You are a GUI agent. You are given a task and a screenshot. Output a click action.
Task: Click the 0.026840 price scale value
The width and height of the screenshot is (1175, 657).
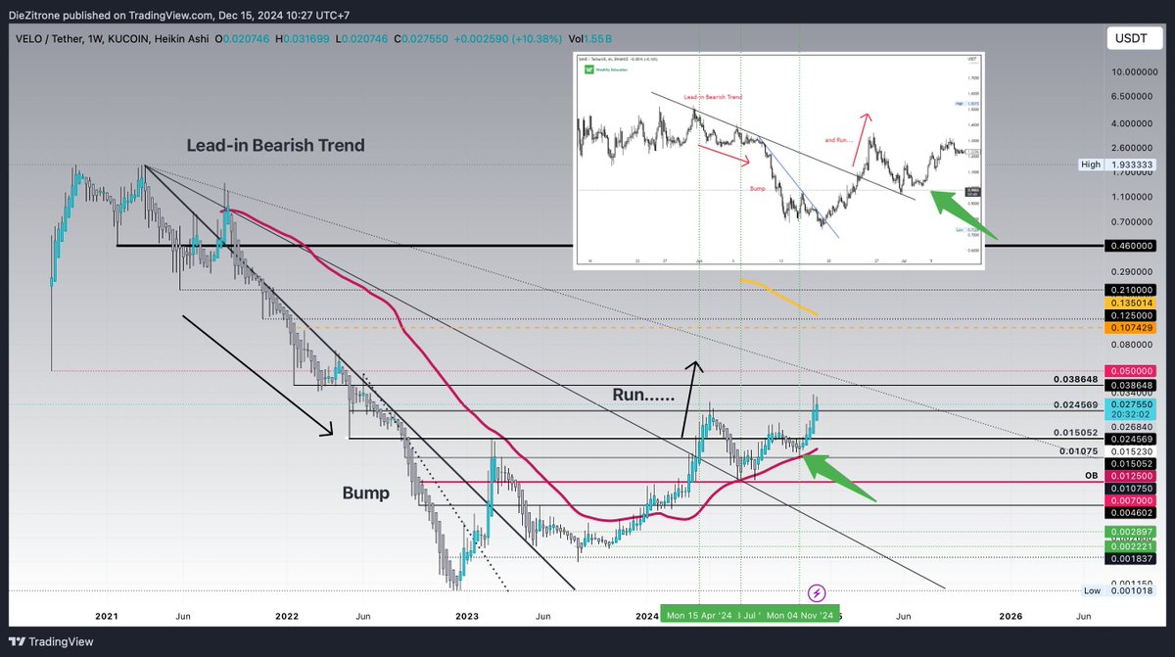tap(1134, 427)
